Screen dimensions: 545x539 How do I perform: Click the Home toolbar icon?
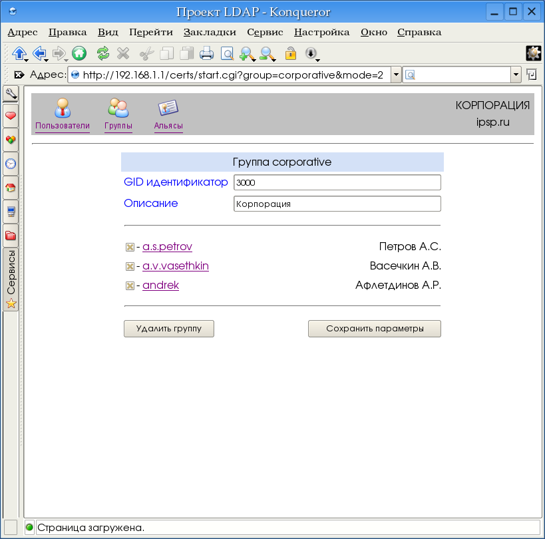[x=79, y=53]
